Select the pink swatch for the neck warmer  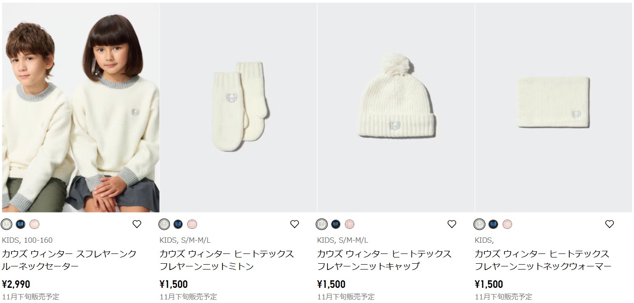pyautogui.click(x=507, y=224)
